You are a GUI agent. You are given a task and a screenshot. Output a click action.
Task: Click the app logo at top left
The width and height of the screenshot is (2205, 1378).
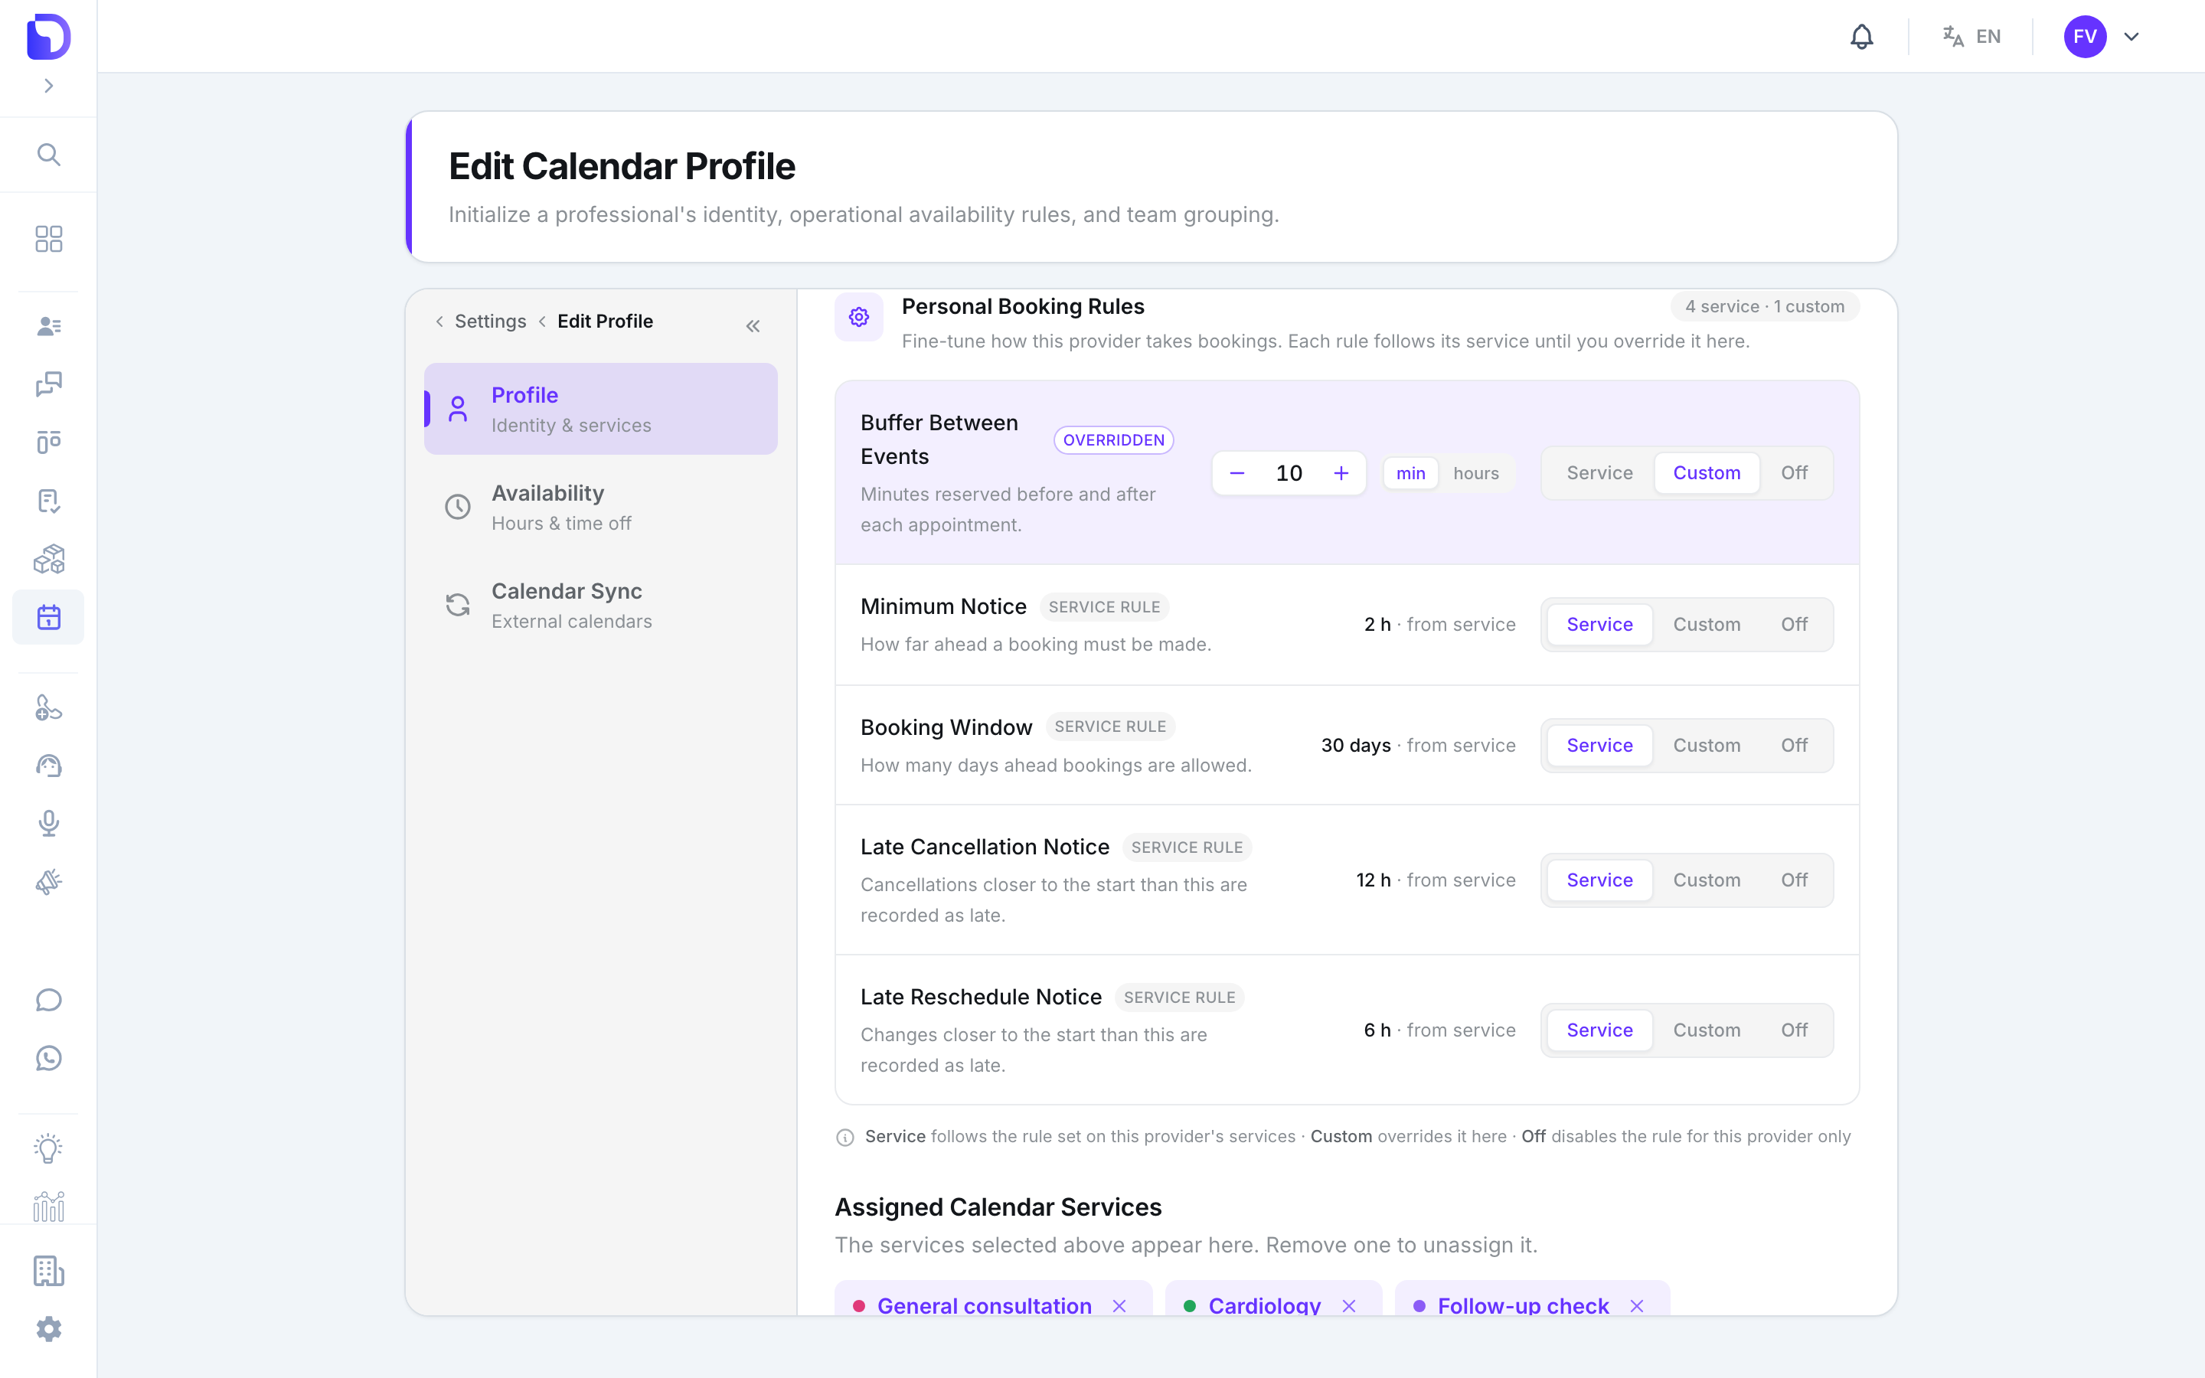pyautogui.click(x=48, y=37)
